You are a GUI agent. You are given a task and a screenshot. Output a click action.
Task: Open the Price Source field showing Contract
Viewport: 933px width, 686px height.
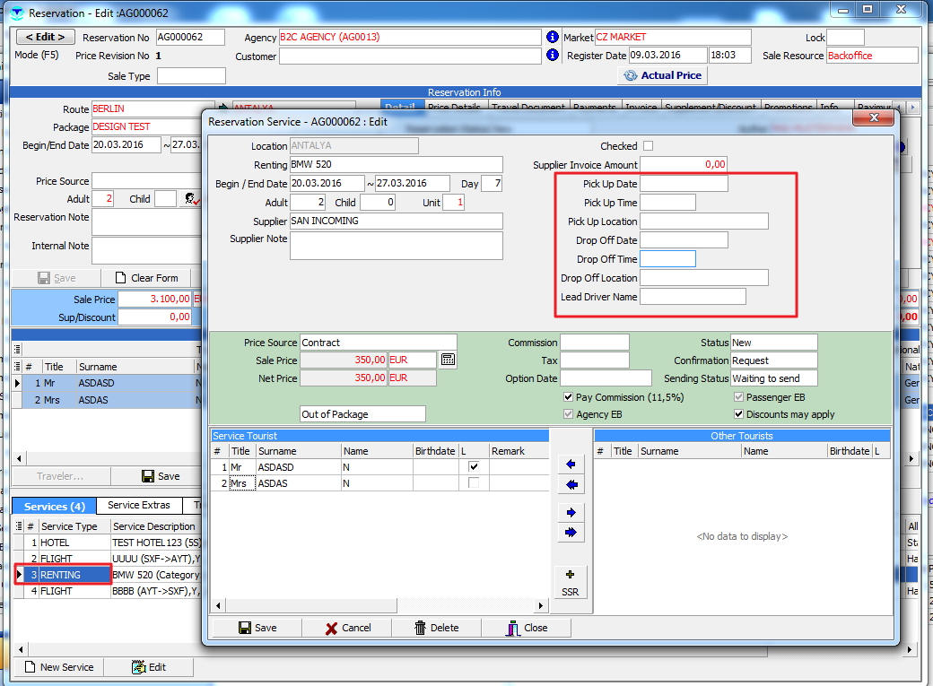(x=378, y=343)
